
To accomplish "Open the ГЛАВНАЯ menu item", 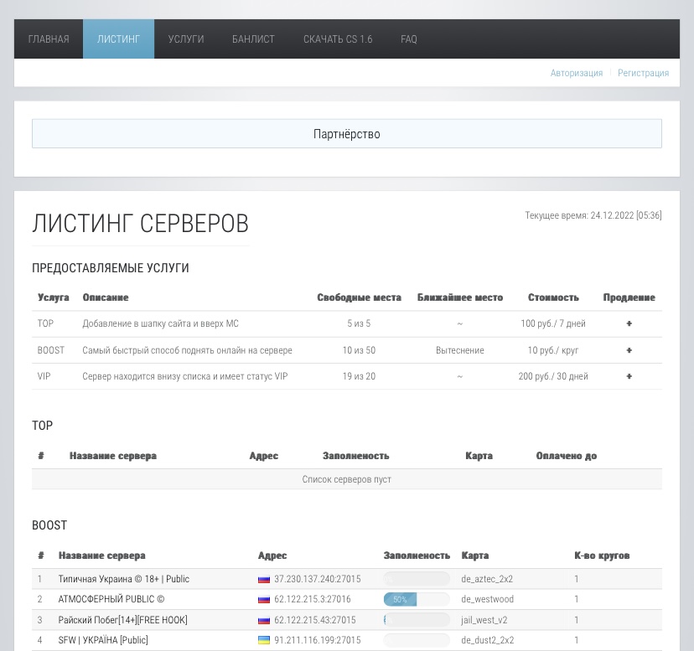I will 49,39.
